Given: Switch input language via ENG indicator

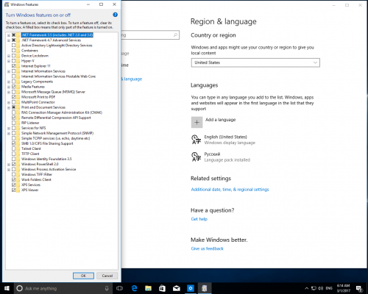Looking at the screenshot, I should (x=329, y=288).
